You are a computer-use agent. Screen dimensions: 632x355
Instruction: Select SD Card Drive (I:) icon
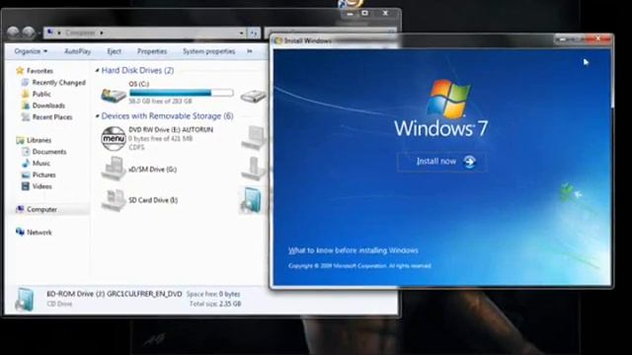(x=114, y=200)
